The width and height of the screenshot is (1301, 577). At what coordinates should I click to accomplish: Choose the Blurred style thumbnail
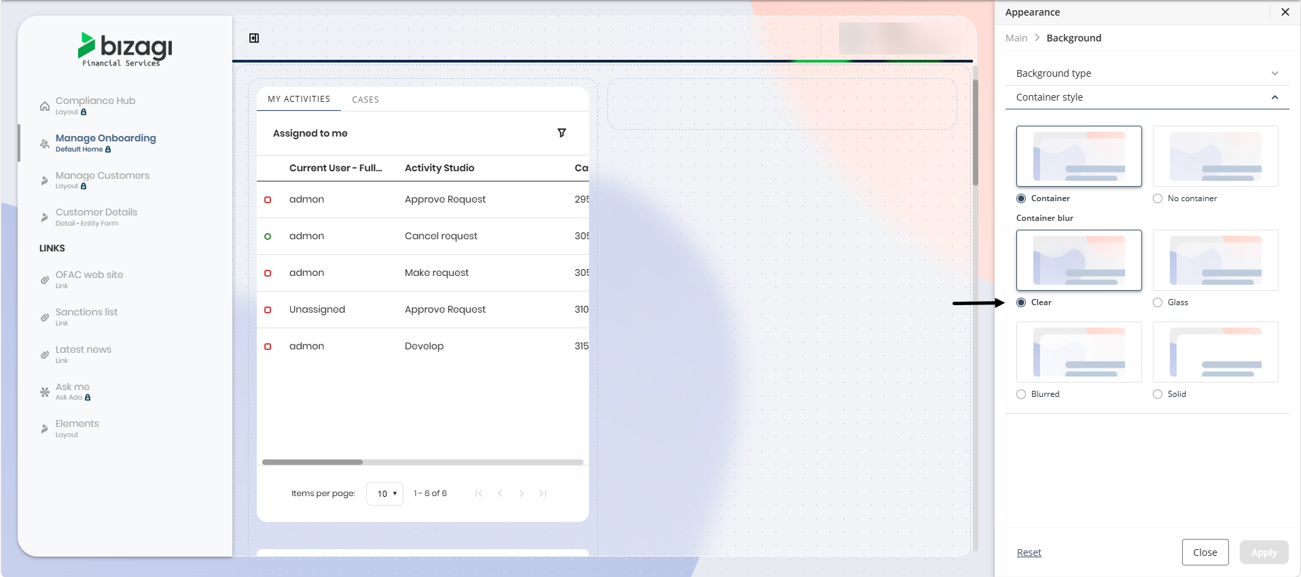[1079, 352]
